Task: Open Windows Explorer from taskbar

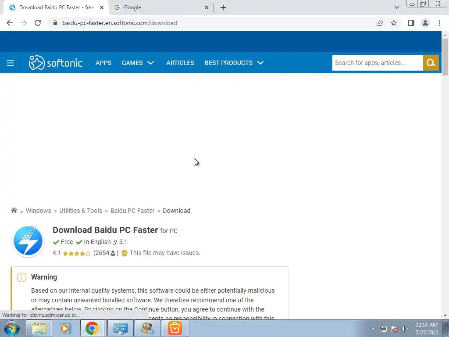Action: coord(39,328)
